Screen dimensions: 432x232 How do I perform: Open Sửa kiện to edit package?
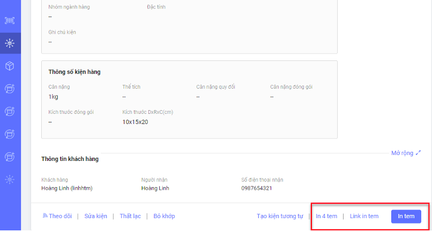95,216
